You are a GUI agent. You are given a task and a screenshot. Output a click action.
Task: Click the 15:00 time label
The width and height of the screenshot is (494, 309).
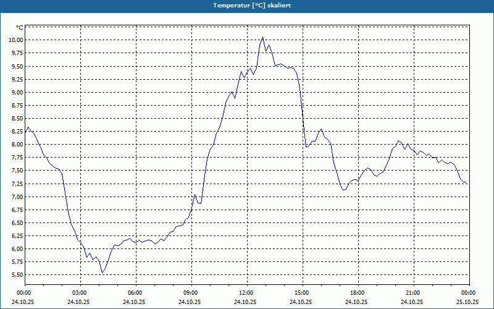303,293
